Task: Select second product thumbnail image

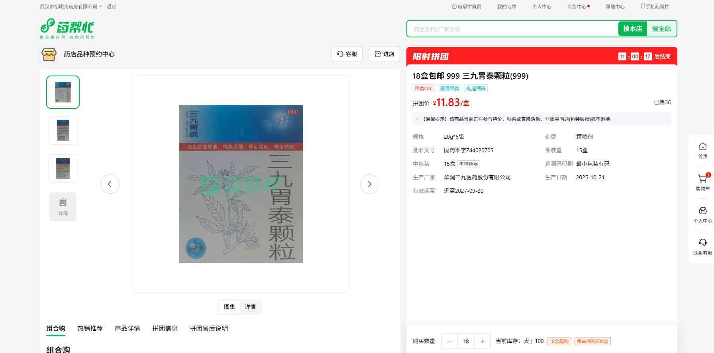Action: (63, 130)
